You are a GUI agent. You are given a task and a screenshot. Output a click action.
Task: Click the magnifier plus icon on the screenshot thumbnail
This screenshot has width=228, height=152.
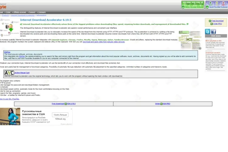coord(200,48)
